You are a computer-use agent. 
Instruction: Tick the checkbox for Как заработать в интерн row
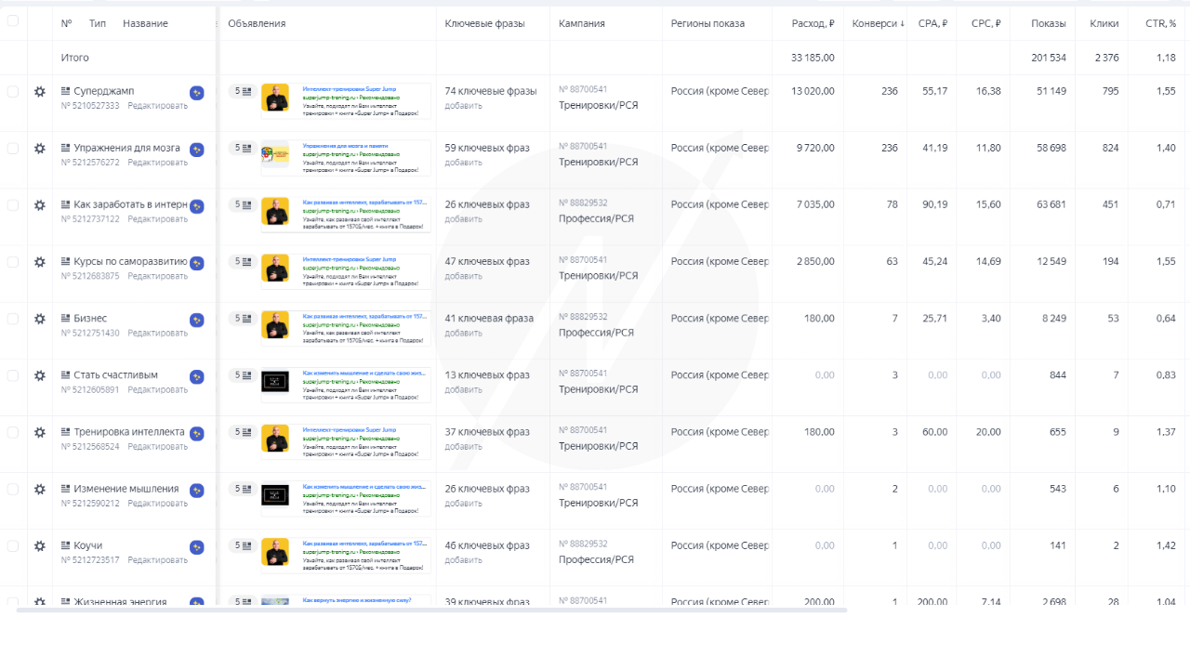pos(13,205)
